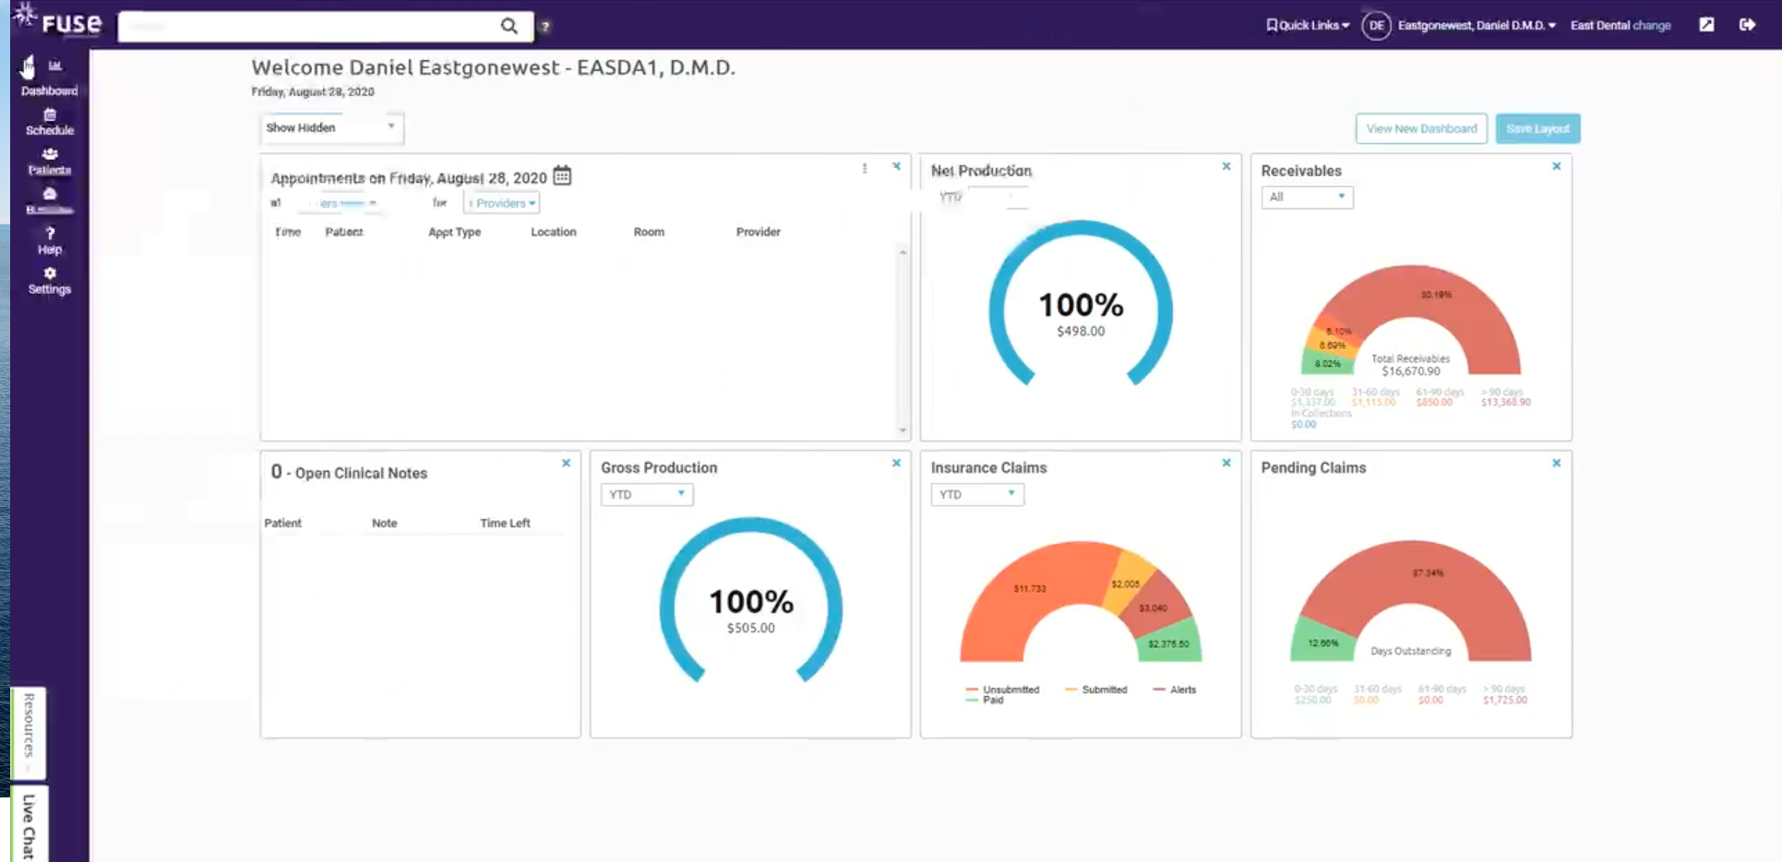Click the Net Production 100% gauge
This screenshot has height=862, width=1782.
pos(1081,304)
